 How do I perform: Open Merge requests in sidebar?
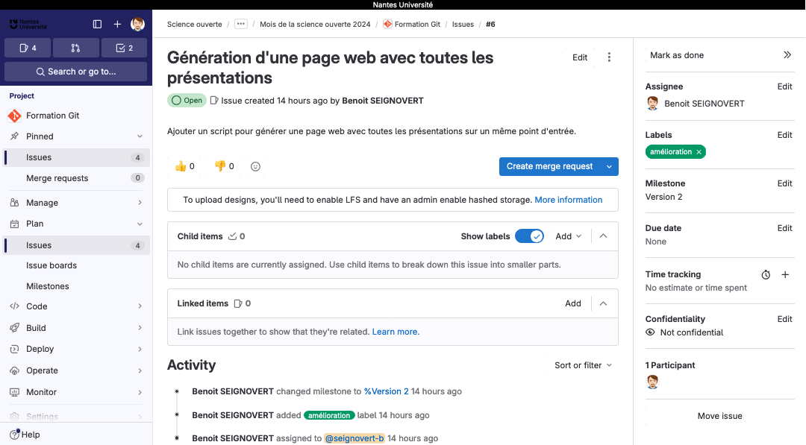click(77, 178)
